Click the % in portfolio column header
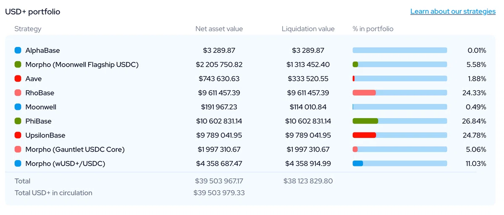 point(373,29)
